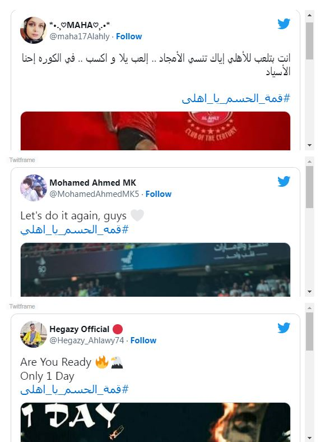Viewport: 325px width, 442px height.
Task: Open the Arabic hashtag link in MAHA's tweet
Action: pyautogui.click(x=236, y=98)
